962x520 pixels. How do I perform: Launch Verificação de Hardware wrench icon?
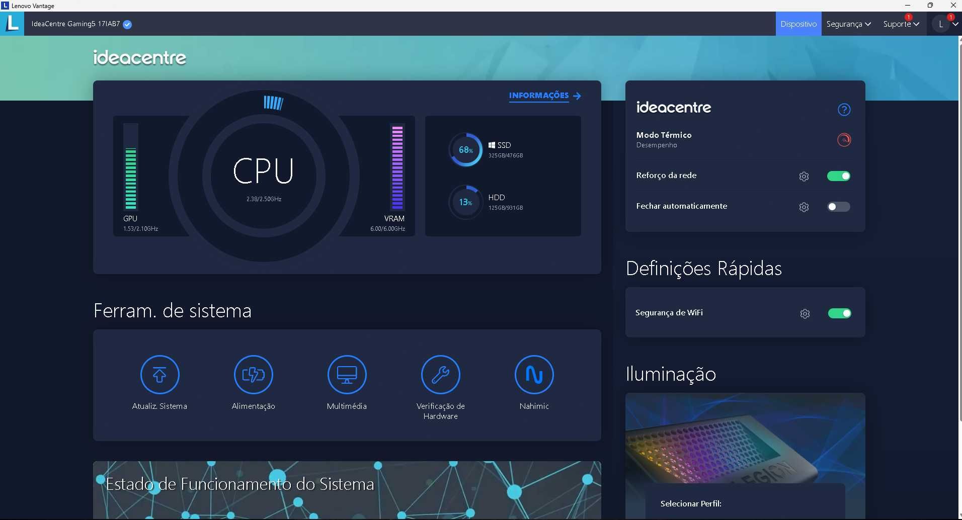point(440,375)
